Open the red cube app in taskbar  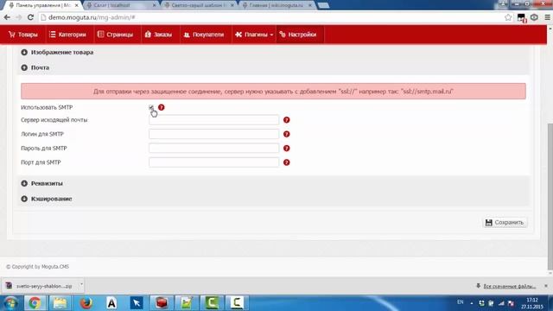(162, 303)
